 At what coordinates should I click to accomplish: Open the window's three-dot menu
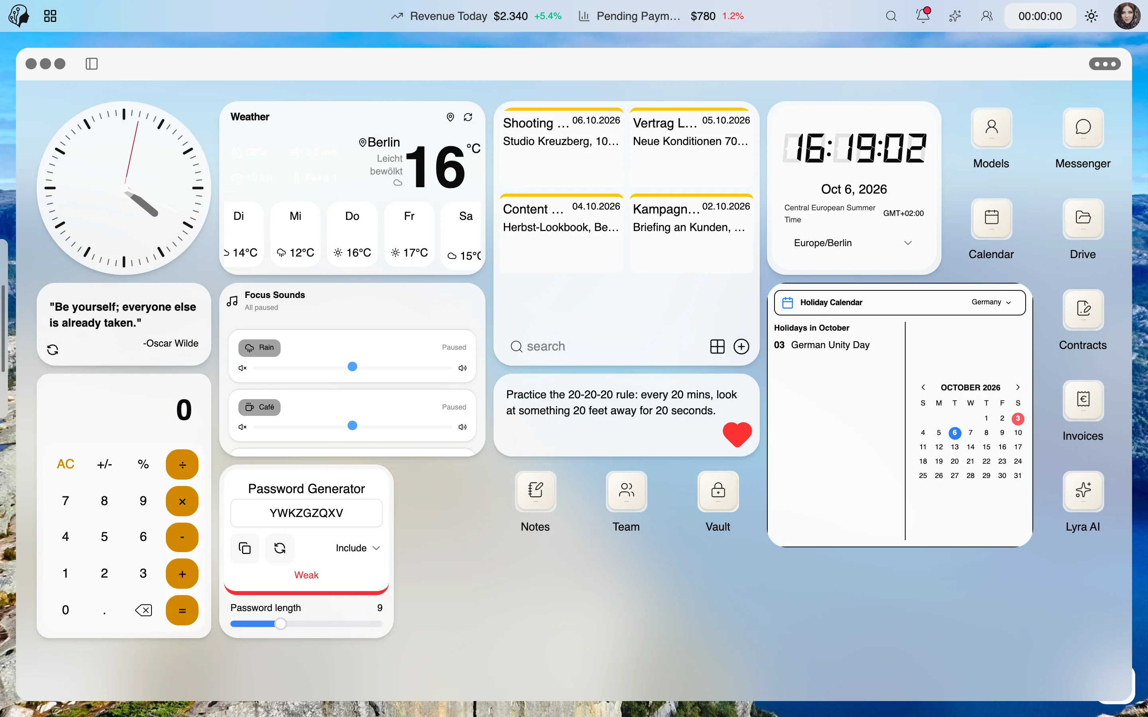(1105, 64)
